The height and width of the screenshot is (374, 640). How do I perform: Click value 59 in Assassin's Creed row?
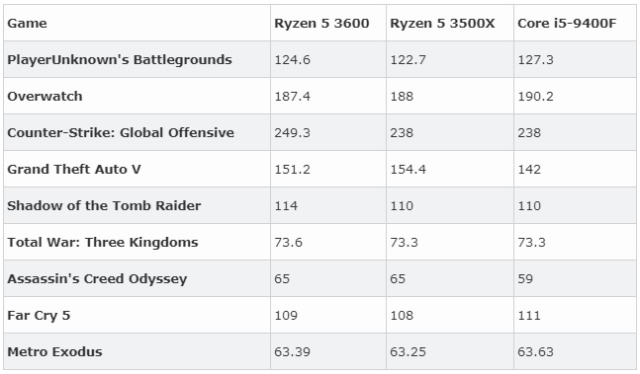pos(525,278)
